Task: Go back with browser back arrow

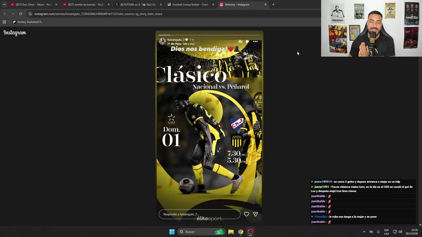Action: [x=5, y=14]
